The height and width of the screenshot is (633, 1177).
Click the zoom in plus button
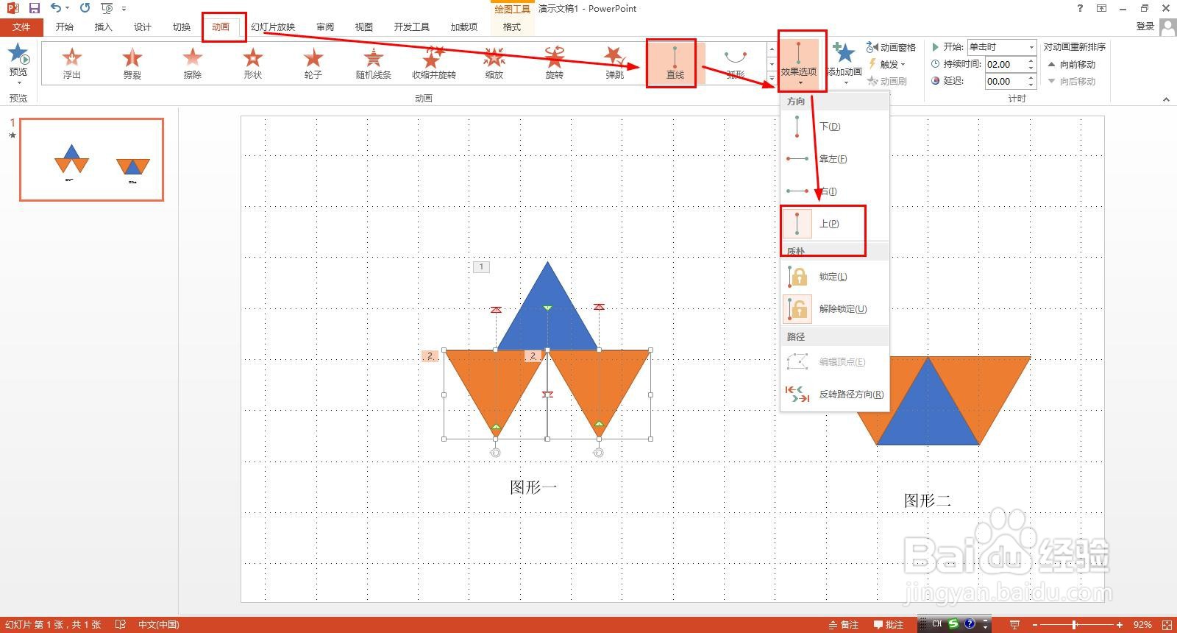coord(1120,624)
